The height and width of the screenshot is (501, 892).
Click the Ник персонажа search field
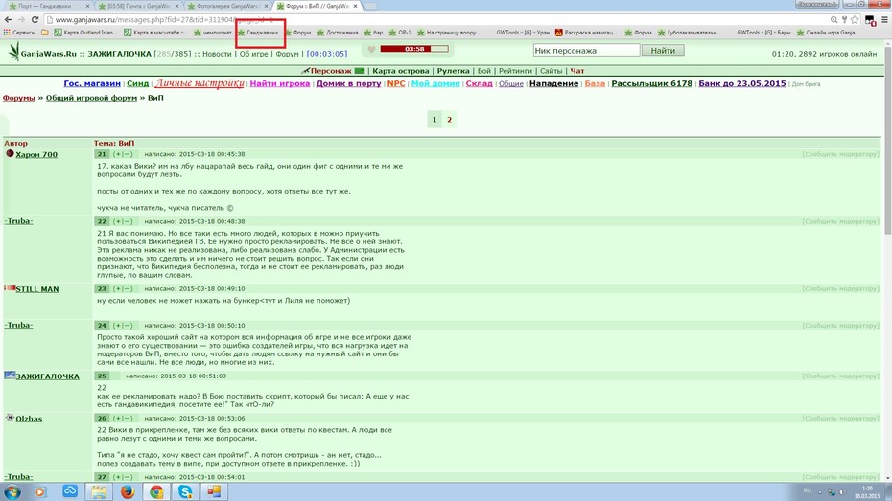tap(586, 51)
